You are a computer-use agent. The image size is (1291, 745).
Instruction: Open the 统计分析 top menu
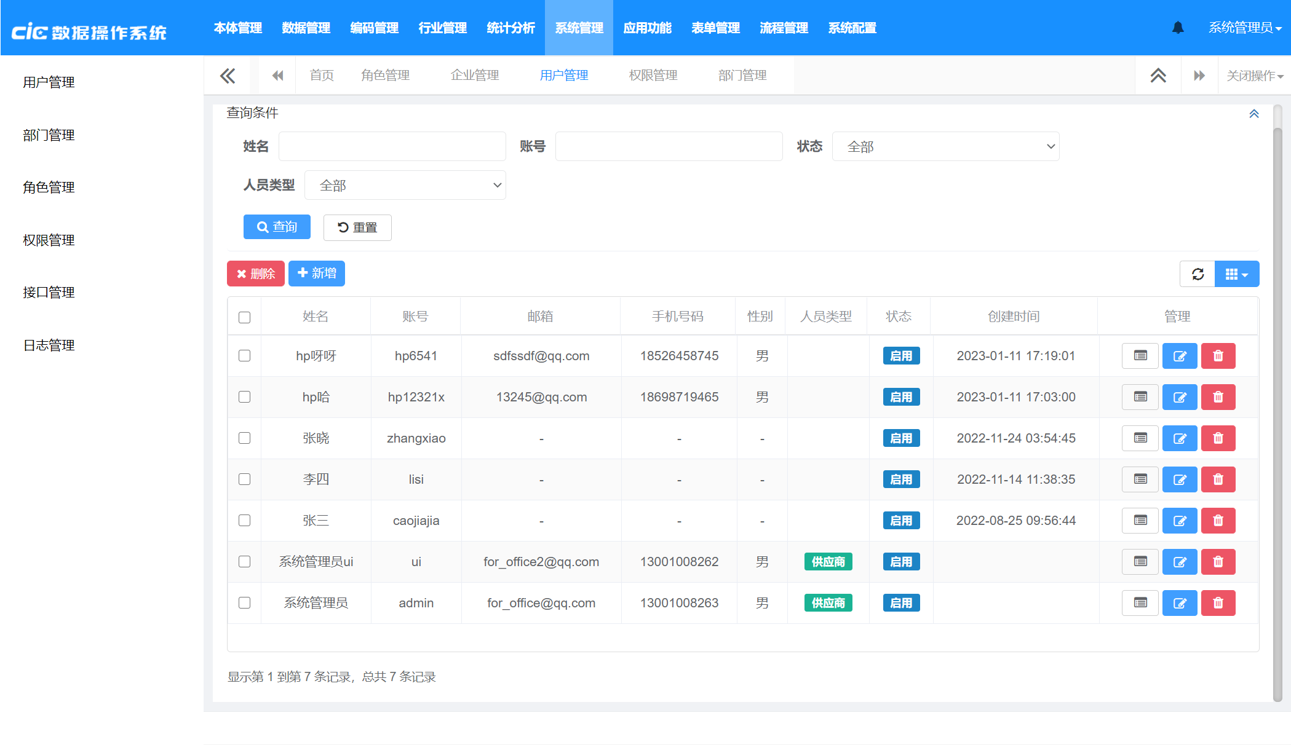510,28
